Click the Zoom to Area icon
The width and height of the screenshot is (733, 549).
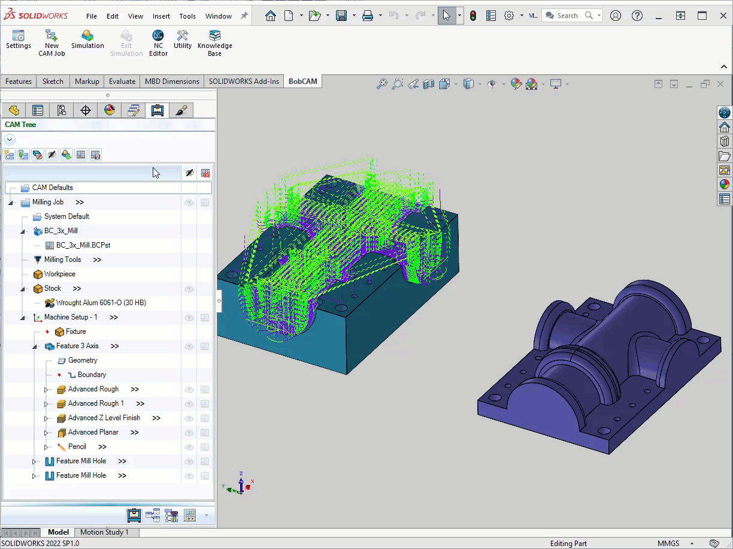point(397,85)
